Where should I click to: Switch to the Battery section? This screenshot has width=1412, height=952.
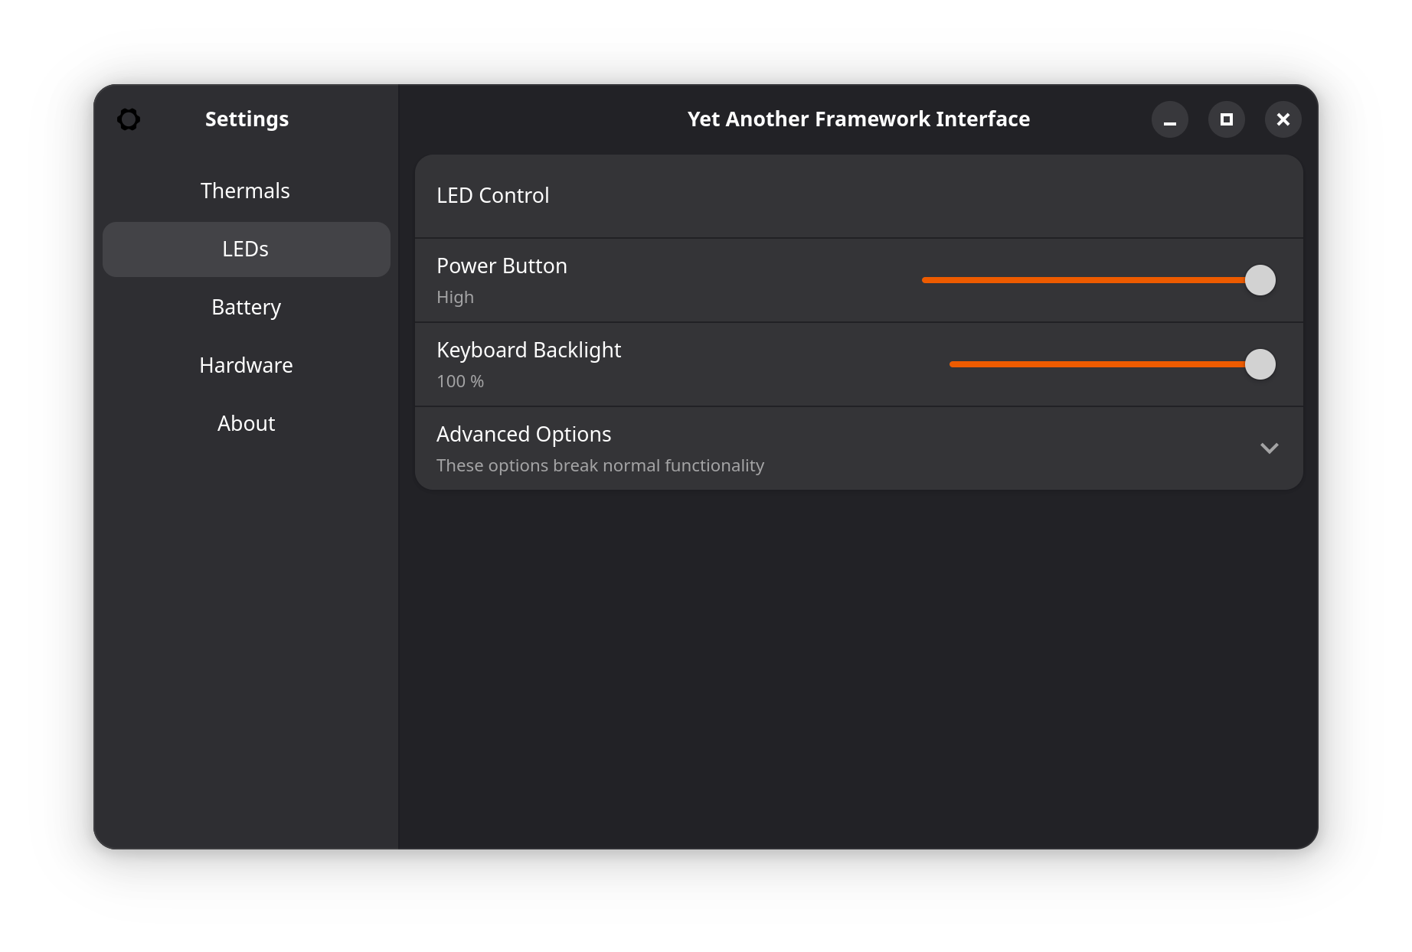(x=246, y=307)
